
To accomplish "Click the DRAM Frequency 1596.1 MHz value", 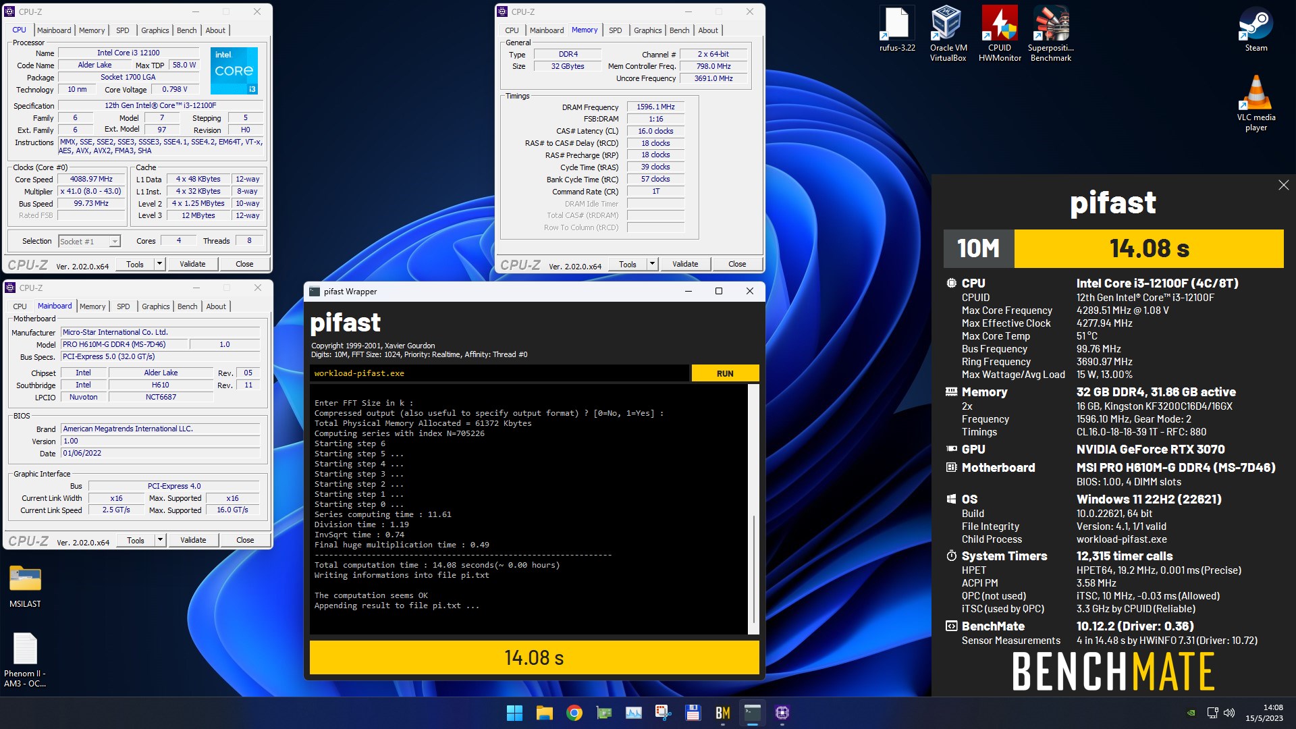I will 655,107.
